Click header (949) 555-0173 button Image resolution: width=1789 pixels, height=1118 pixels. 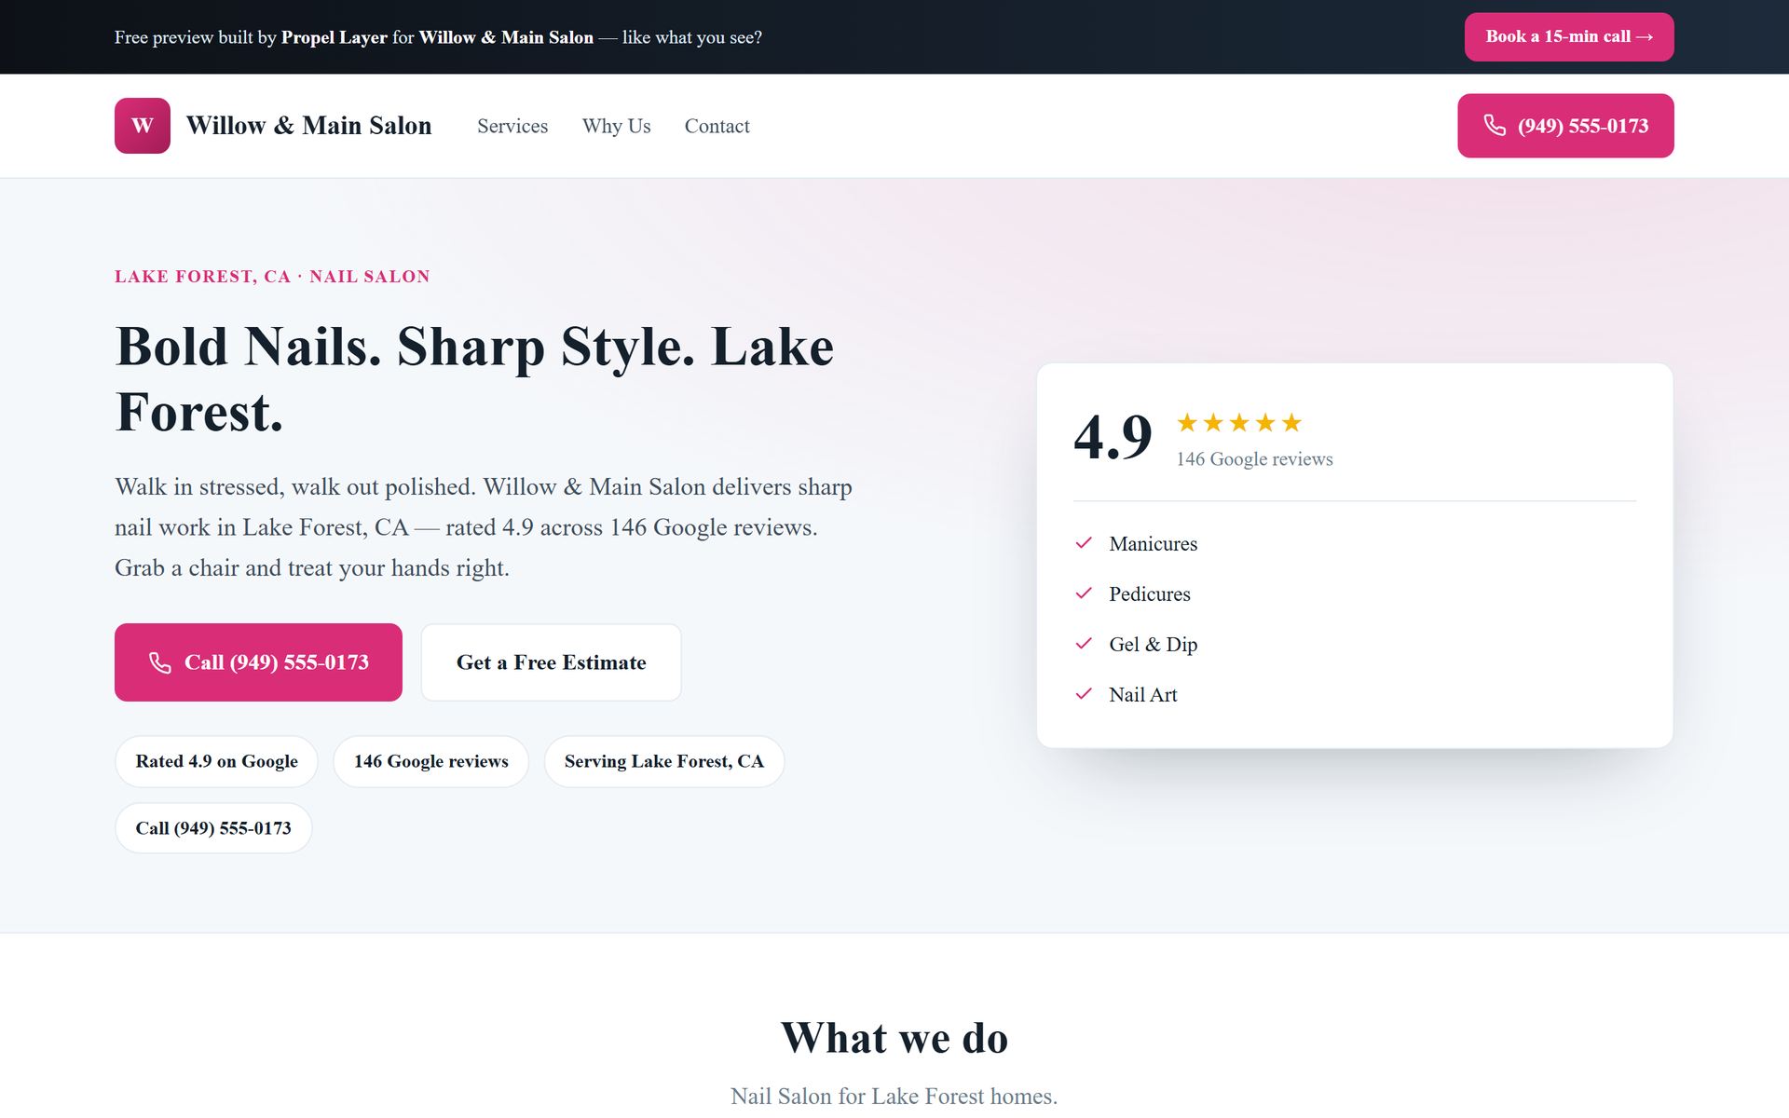tap(1565, 126)
